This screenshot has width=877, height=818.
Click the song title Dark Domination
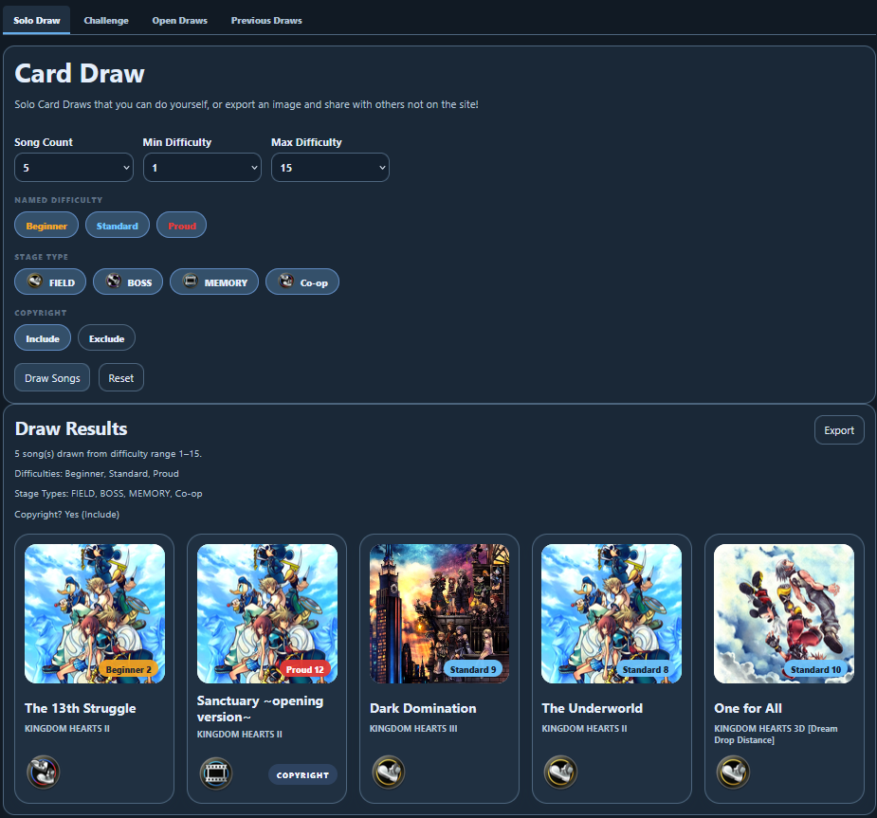click(x=423, y=708)
